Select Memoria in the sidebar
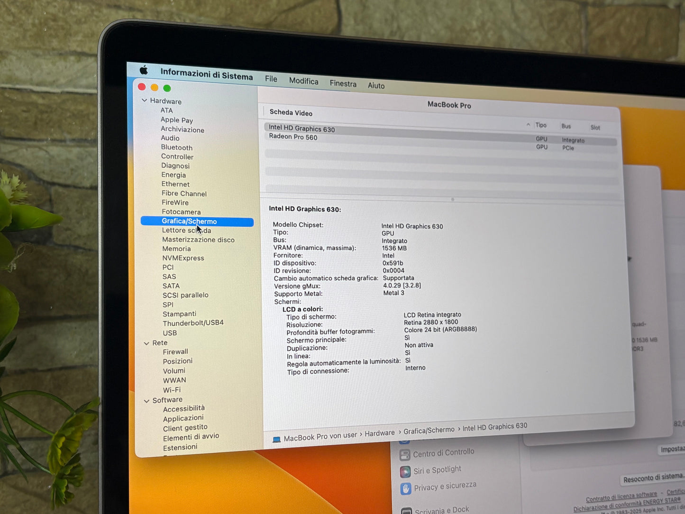Screen dimensions: 685x514 coord(176,248)
